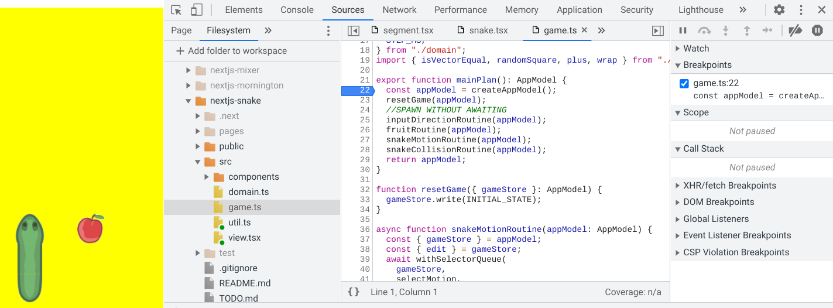Close the game.ts editor tab

point(584,30)
